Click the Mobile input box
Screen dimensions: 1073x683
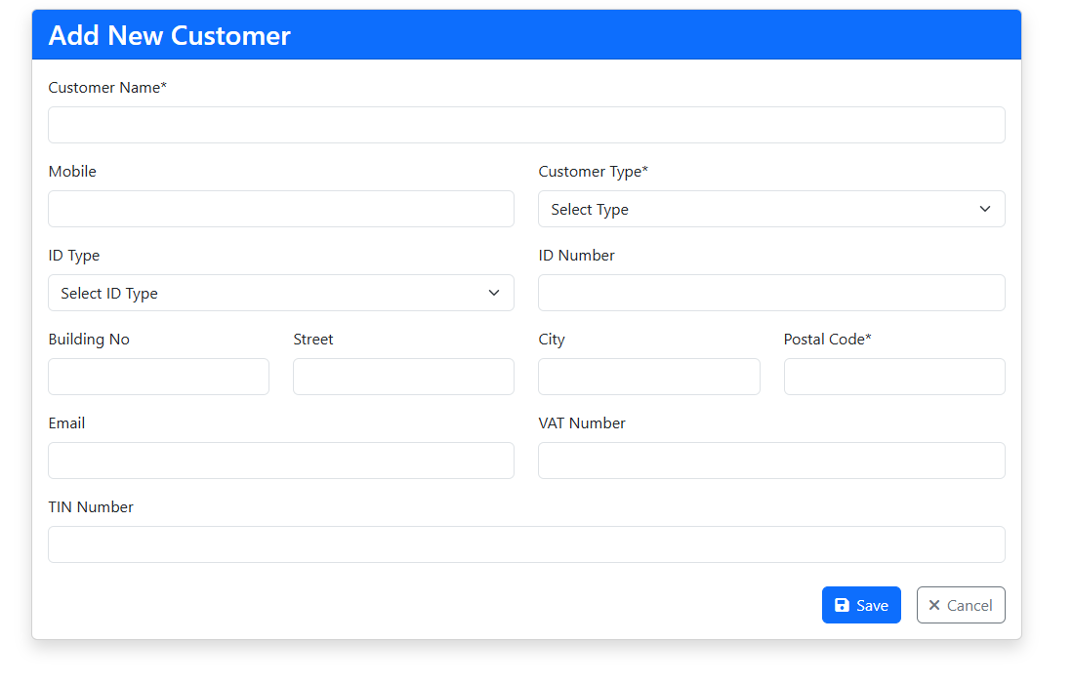[x=281, y=209]
